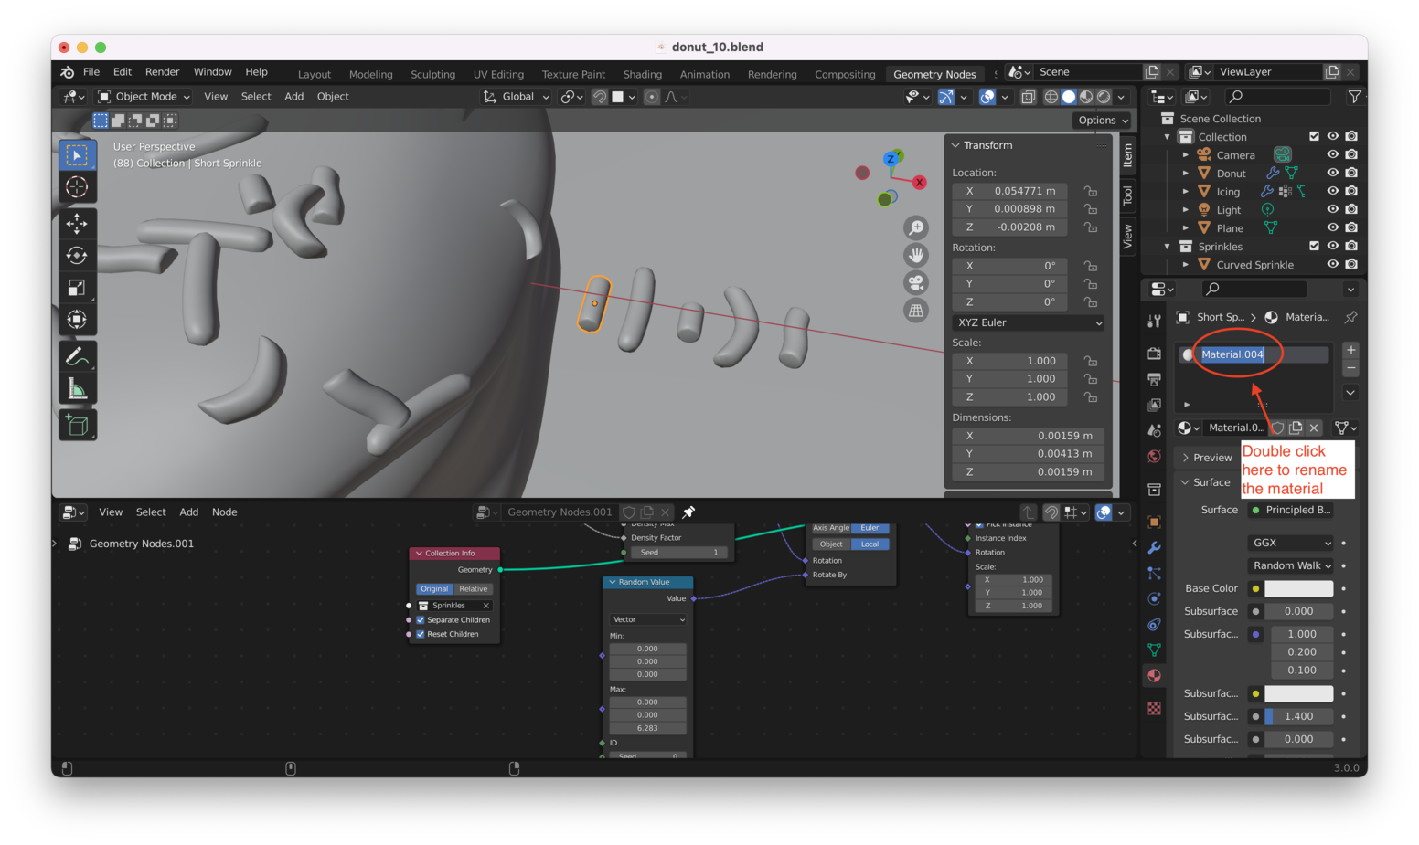Select Relative mode in Collection Info node
1419x845 pixels.
pyautogui.click(x=474, y=589)
